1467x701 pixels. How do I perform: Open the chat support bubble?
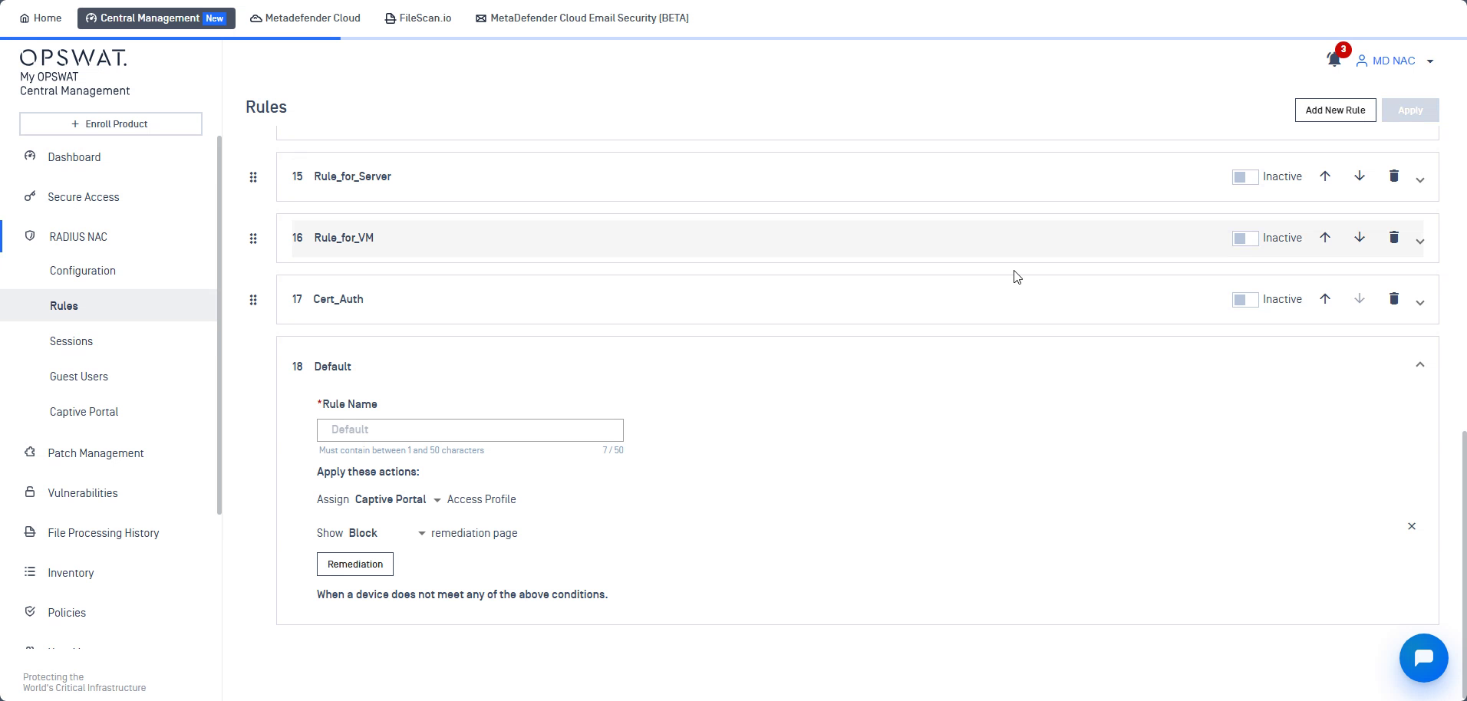1423,658
